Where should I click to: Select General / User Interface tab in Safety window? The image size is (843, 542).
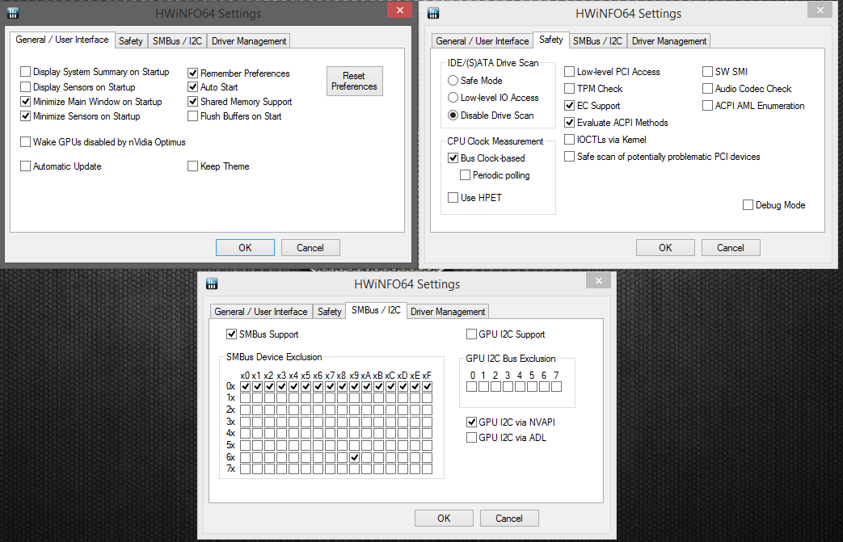coord(483,41)
